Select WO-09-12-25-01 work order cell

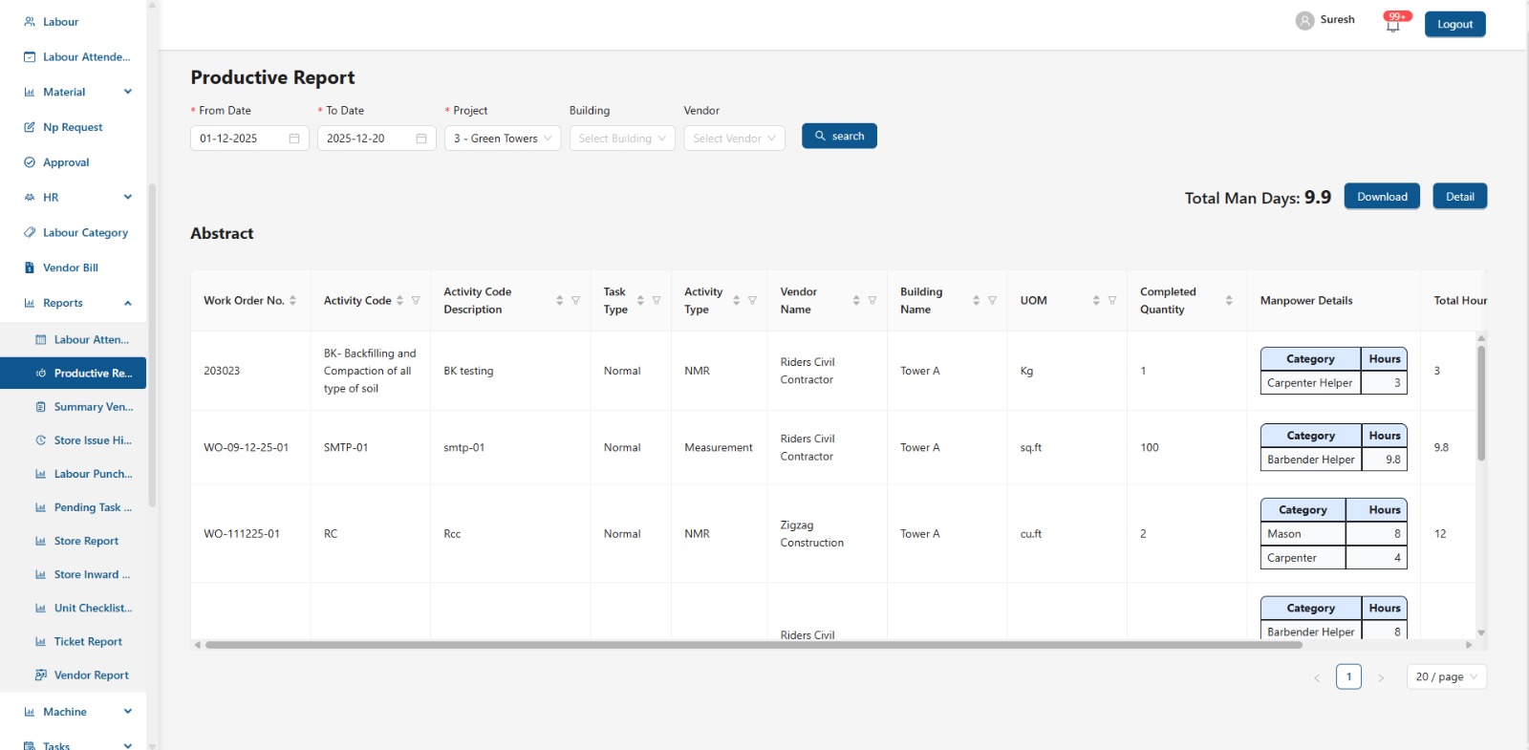click(x=250, y=447)
